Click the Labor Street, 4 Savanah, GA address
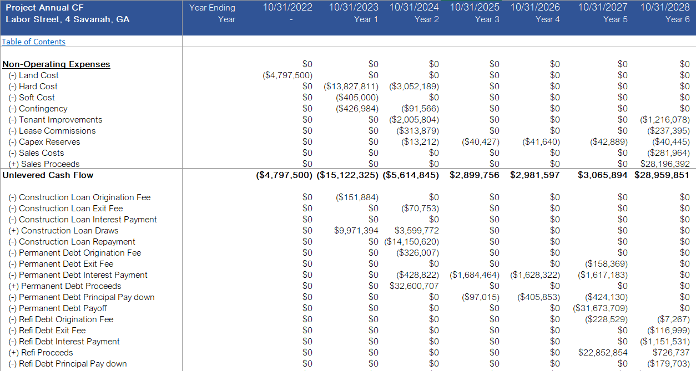This screenshot has height=371, width=696. click(x=68, y=19)
